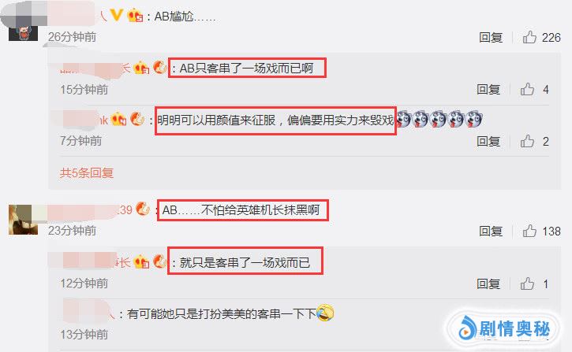Click thumbs-up on the 15分钟前 reply
Image resolution: width=572 pixels, height=352 pixels.
(527, 89)
